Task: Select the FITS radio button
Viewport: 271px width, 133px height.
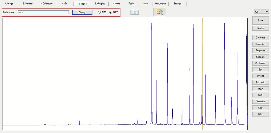Action: click(x=99, y=12)
